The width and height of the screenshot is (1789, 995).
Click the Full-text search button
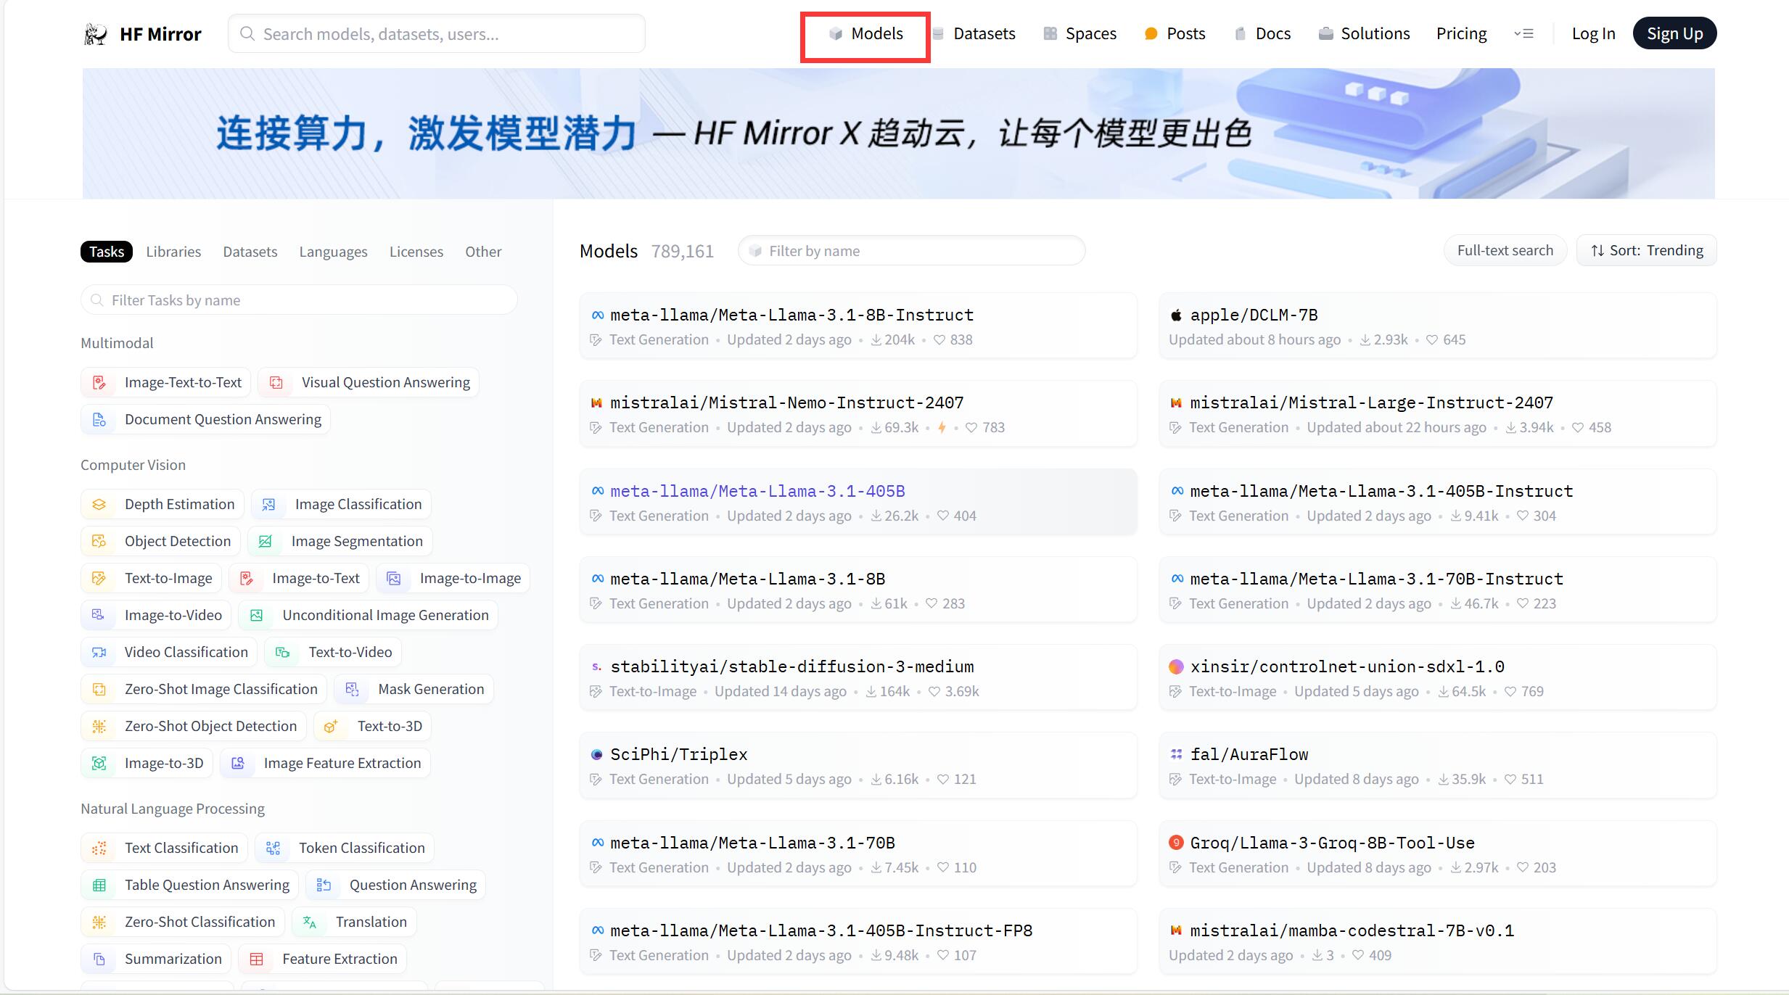(x=1505, y=250)
